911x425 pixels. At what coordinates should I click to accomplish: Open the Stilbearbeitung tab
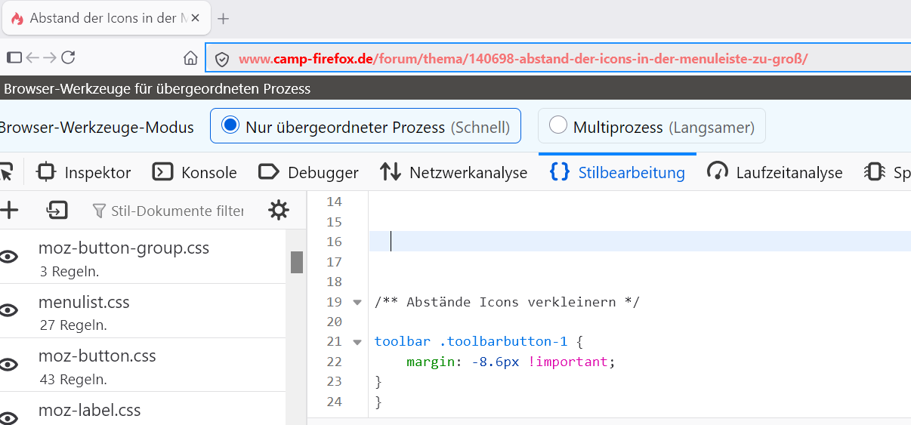tap(617, 172)
